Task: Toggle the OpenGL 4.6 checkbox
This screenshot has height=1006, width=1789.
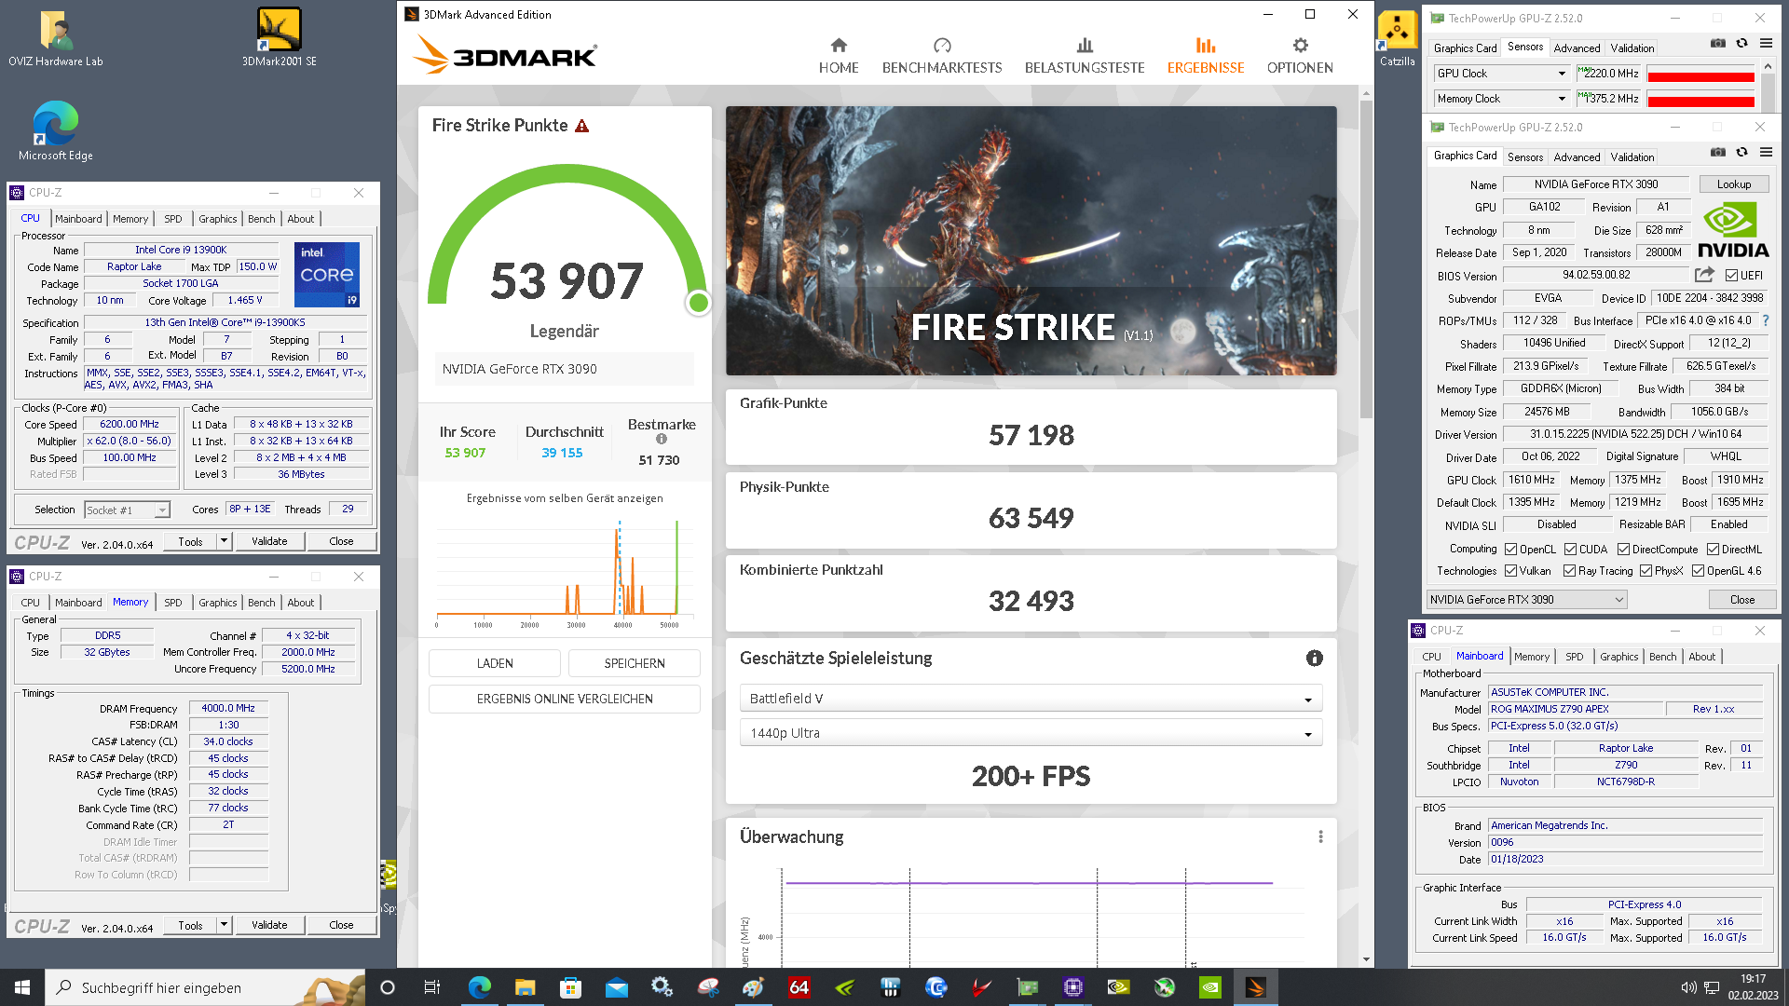Action: click(1698, 571)
